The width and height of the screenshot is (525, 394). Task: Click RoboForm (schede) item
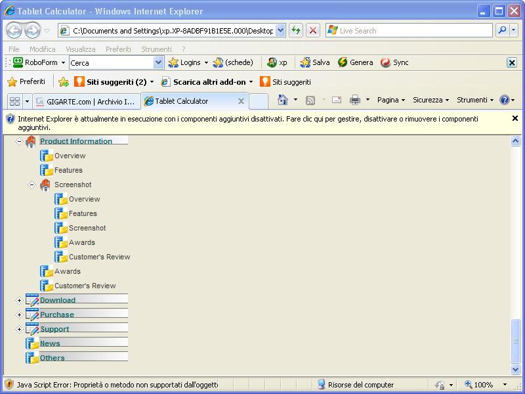[x=233, y=62]
